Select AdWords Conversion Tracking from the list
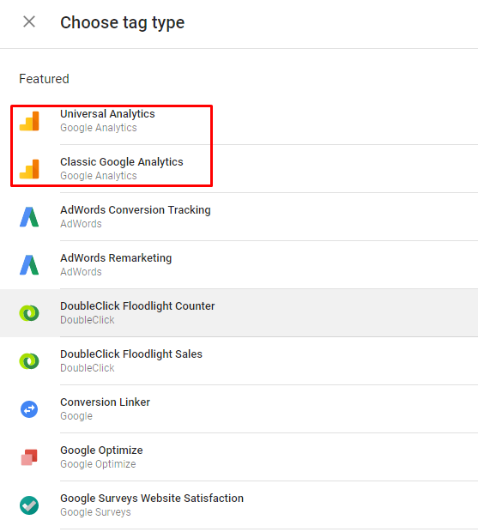 point(239,217)
